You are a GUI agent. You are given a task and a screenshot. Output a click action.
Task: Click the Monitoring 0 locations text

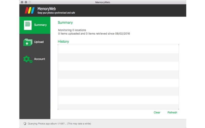[72, 30]
